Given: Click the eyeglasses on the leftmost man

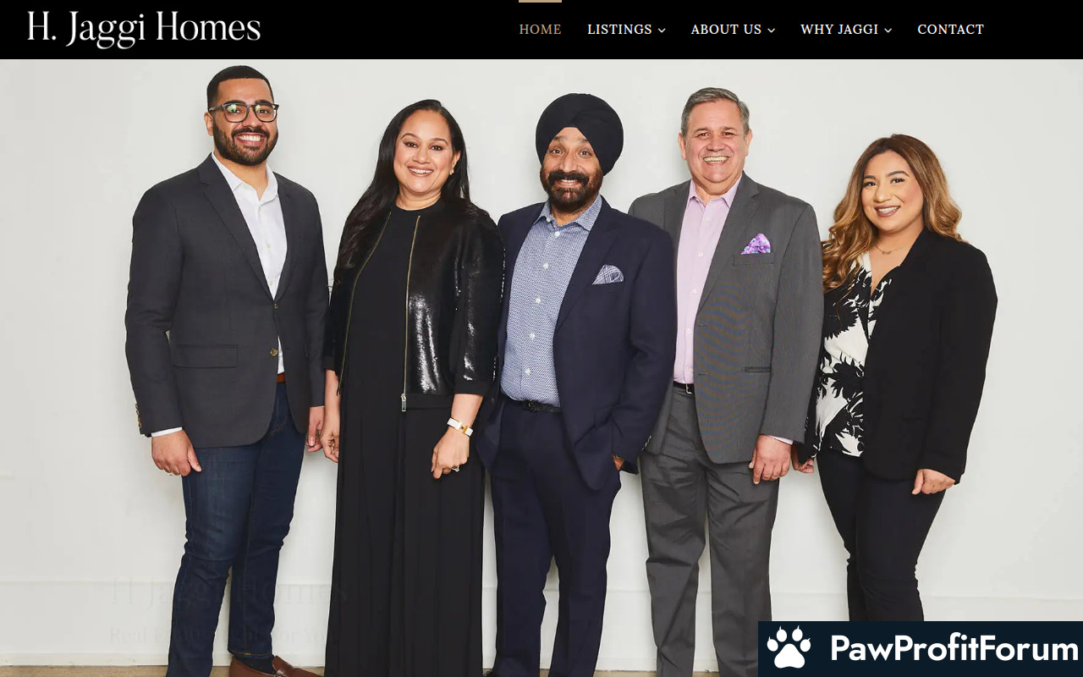Looking at the screenshot, I should coord(244,111).
